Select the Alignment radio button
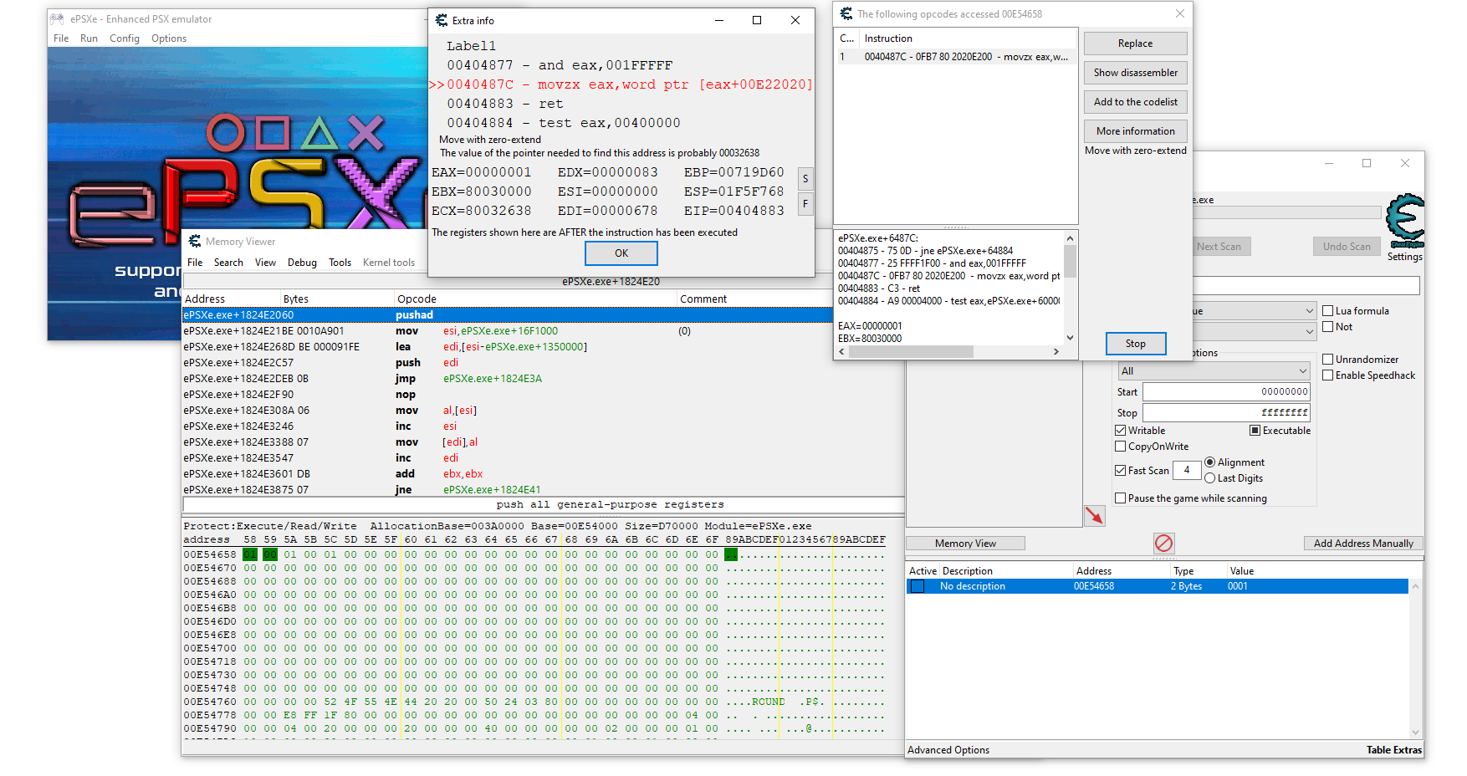The height and width of the screenshot is (776, 1467). pyautogui.click(x=1209, y=462)
